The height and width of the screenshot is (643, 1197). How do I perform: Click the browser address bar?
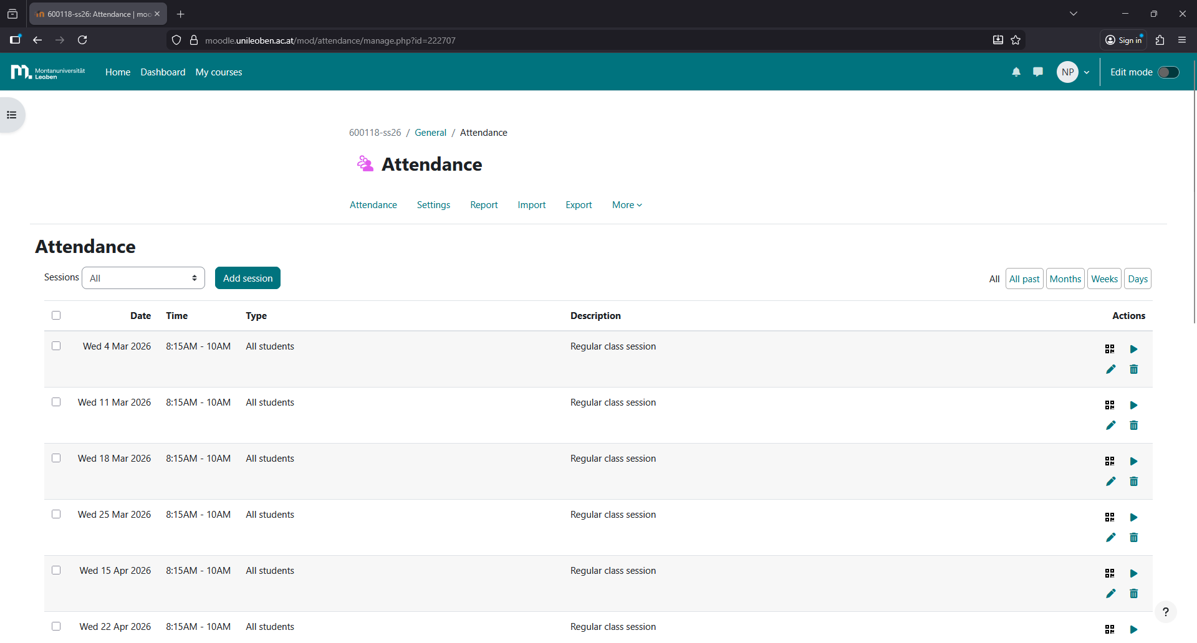click(561, 40)
